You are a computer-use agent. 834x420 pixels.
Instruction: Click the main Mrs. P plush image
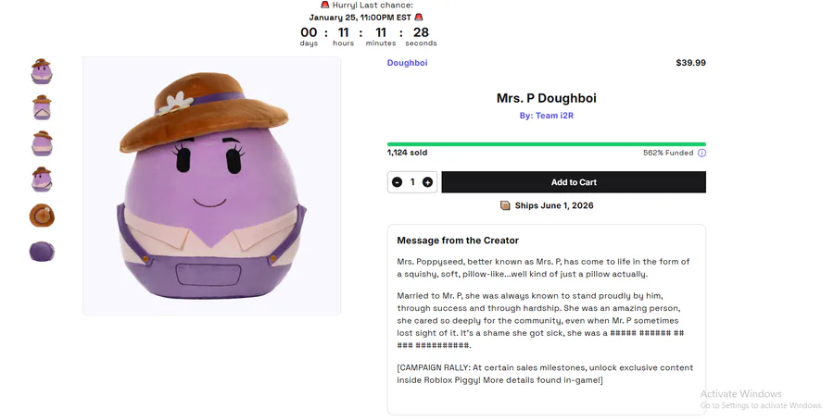point(211,185)
